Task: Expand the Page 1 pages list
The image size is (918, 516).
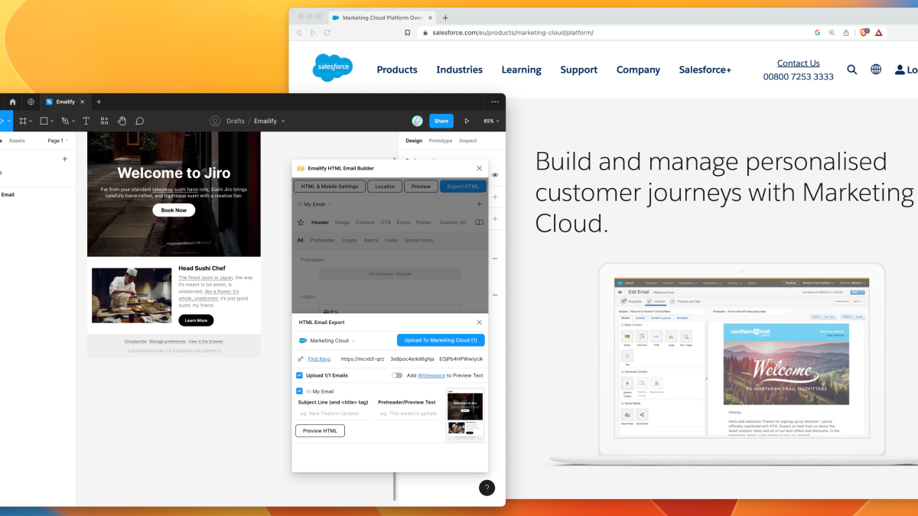Action: [x=58, y=141]
